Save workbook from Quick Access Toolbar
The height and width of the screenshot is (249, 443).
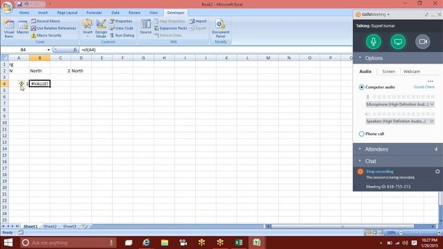pos(19,4)
